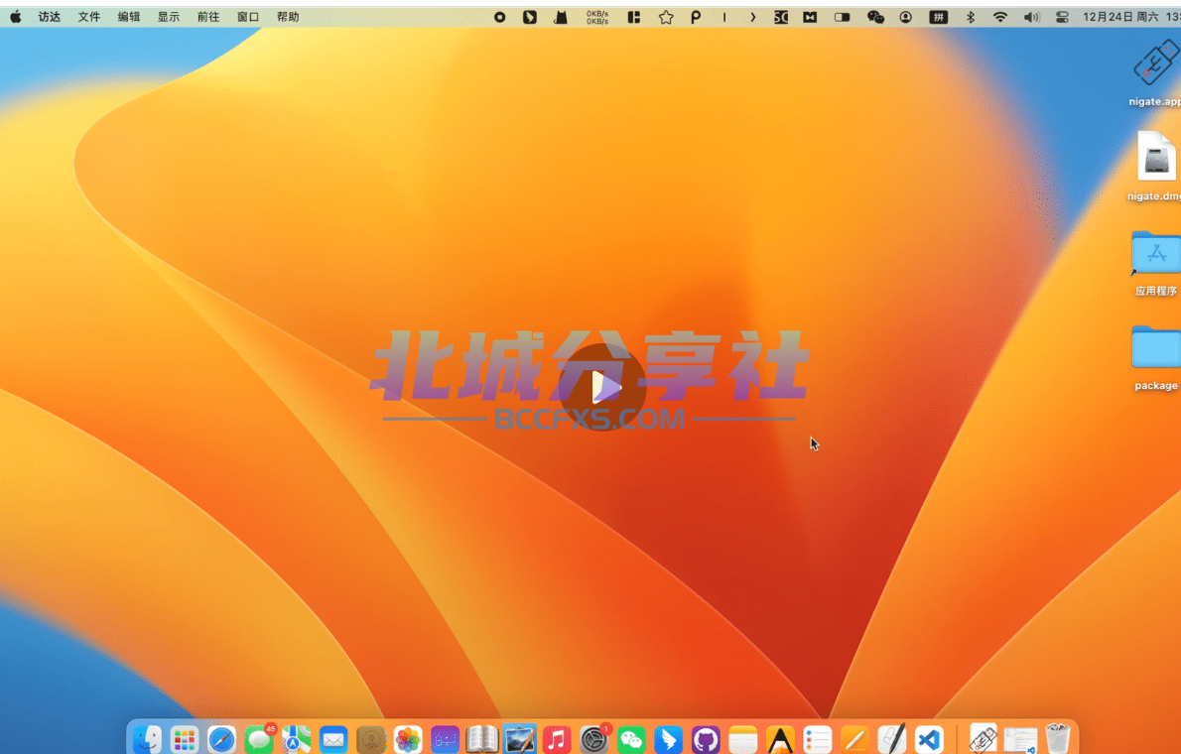Viewport: 1181px width, 754px height.
Task: Play the video with the center play button
Action: [x=603, y=387]
